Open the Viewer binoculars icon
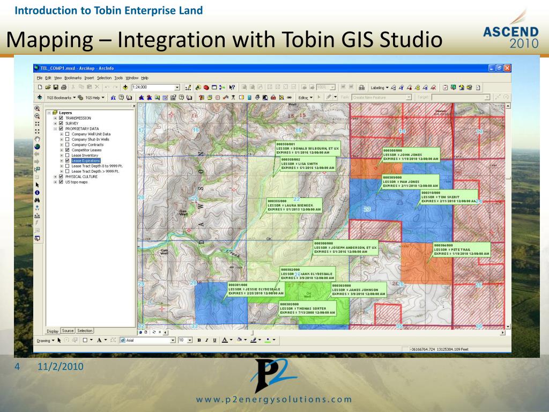 click(362, 87)
